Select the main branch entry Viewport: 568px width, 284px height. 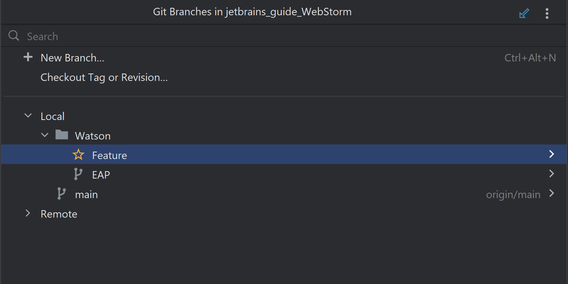(x=284, y=193)
